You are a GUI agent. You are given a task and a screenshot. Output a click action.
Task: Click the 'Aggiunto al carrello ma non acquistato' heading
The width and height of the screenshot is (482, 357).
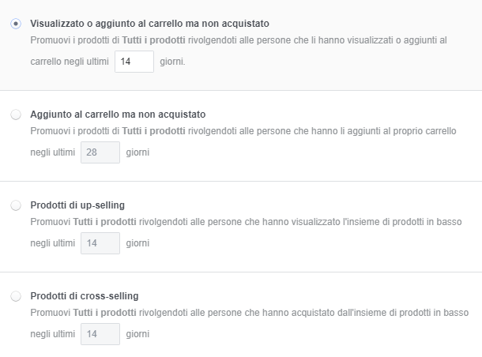118,115
